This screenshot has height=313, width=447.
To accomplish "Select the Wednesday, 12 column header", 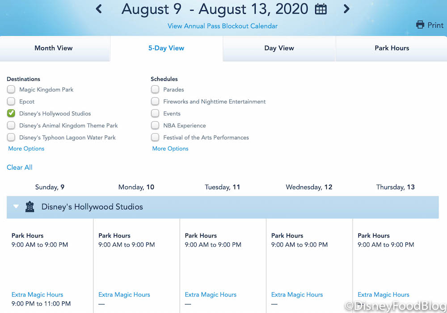I will point(309,187).
